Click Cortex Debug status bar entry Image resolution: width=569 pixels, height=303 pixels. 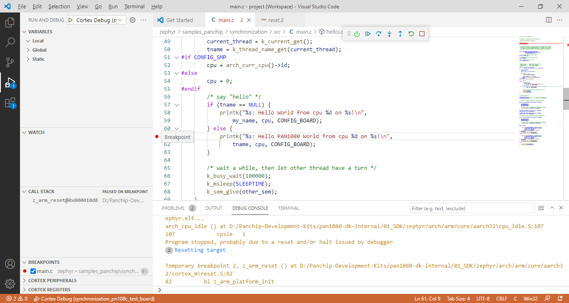tap(94, 299)
